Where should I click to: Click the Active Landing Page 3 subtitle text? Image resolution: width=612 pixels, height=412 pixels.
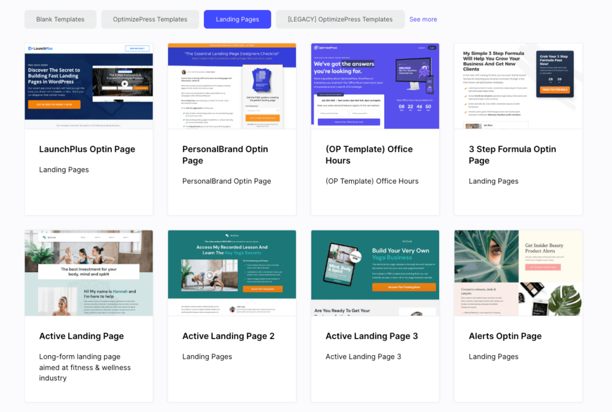coord(363,356)
